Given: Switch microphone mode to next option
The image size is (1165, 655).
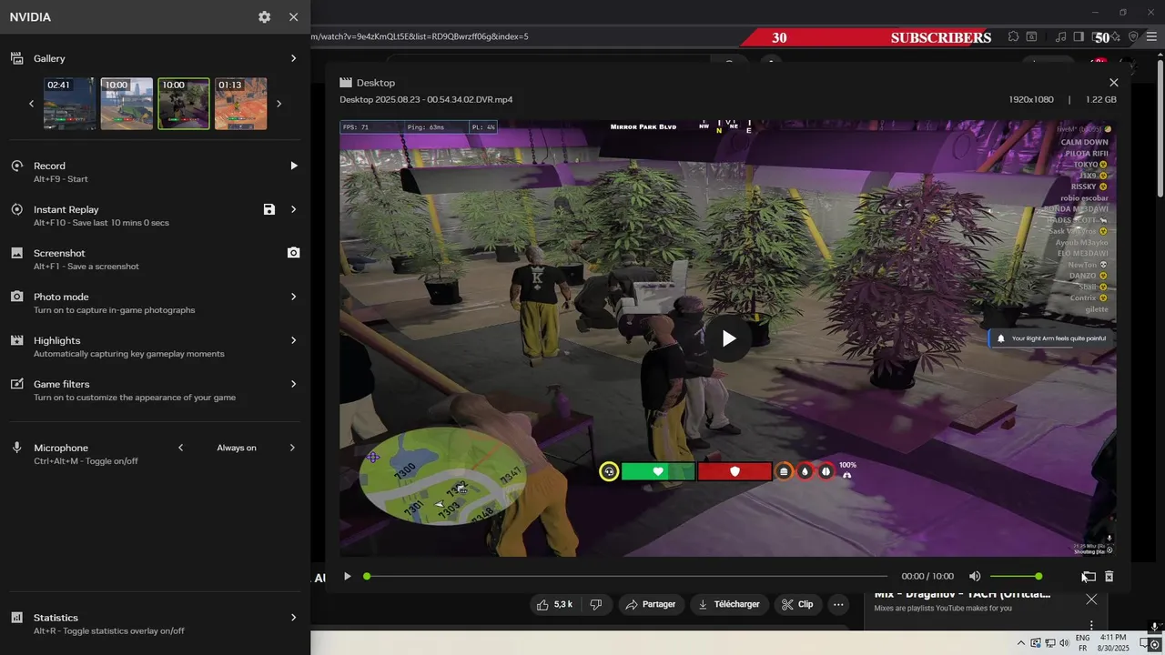Looking at the screenshot, I should [x=292, y=448].
